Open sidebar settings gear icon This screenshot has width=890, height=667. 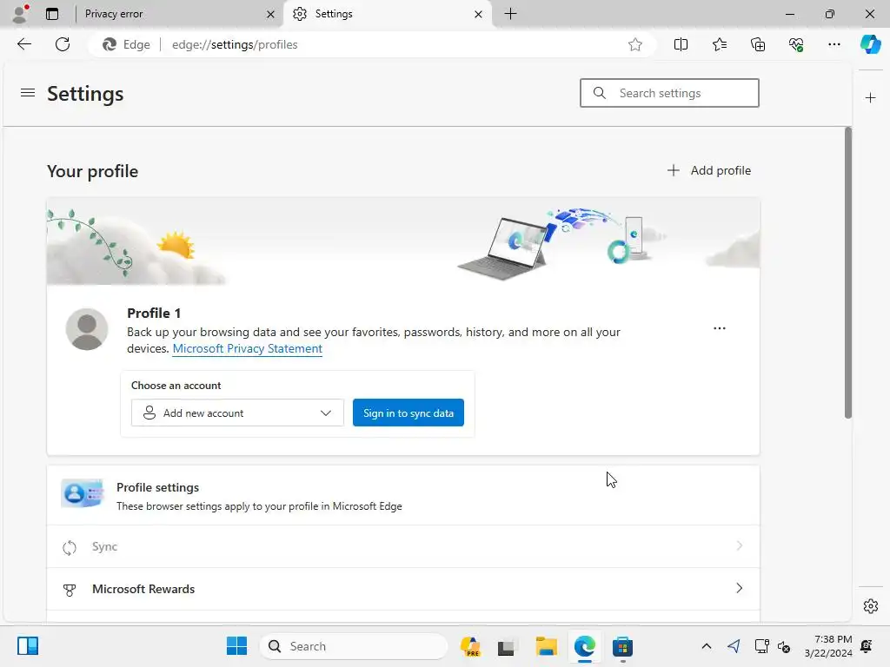pyautogui.click(x=870, y=606)
